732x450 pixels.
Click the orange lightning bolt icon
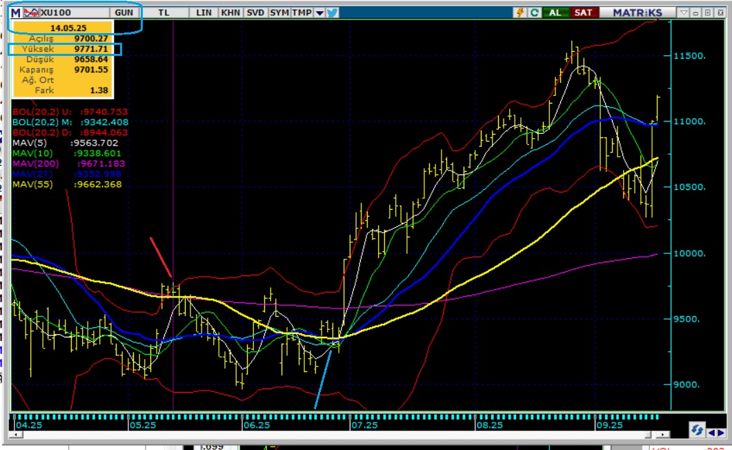click(521, 12)
